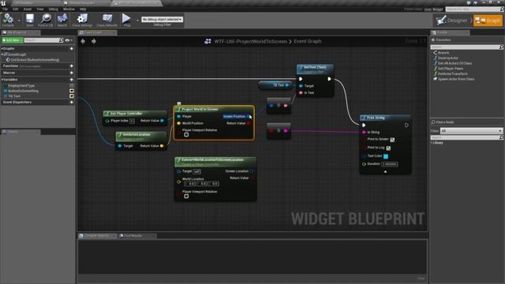Select the TB Text variable node
The height and width of the screenshot is (284, 505).
pyautogui.click(x=275, y=85)
